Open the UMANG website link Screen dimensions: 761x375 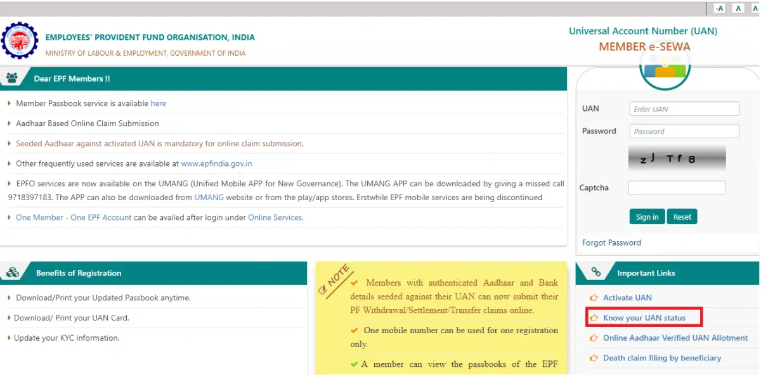(x=209, y=197)
